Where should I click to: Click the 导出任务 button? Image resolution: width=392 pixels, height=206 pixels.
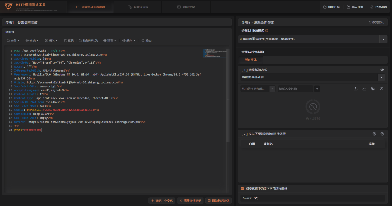pyautogui.click(x=331, y=7)
